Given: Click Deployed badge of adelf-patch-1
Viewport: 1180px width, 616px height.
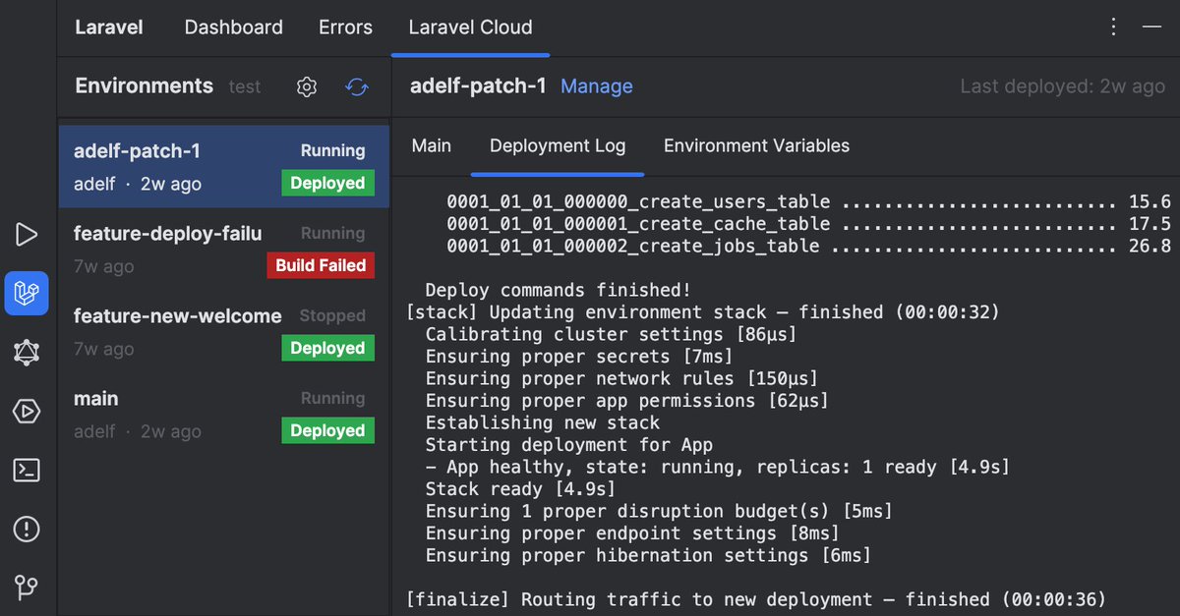Looking at the screenshot, I should (x=327, y=183).
